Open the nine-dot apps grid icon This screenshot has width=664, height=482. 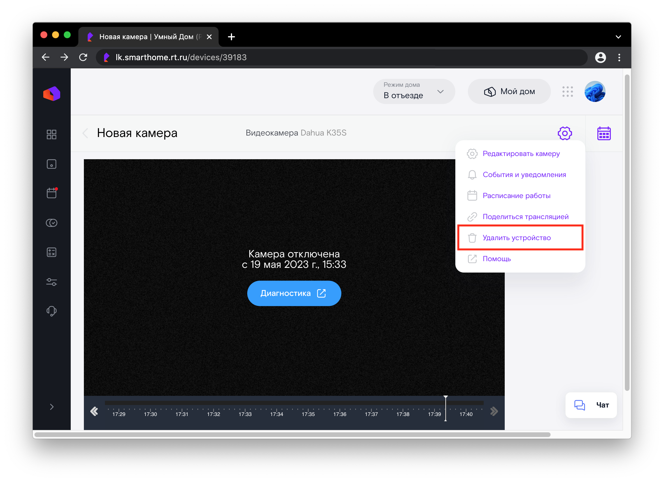(x=567, y=92)
